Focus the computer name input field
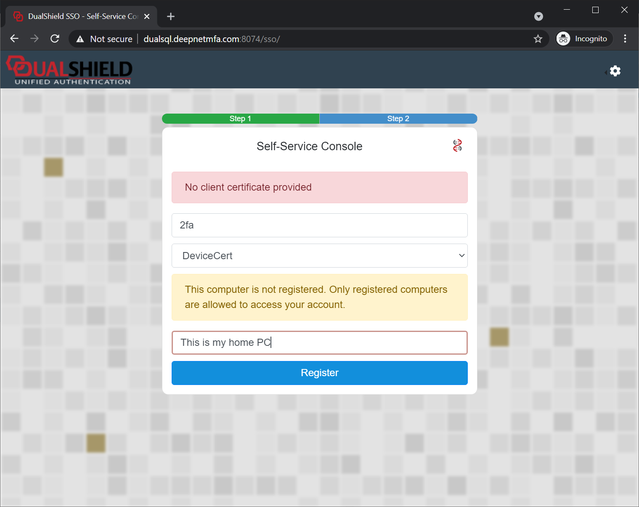Image resolution: width=639 pixels, height=507 pixels. point(319,342)
